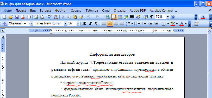Open the Правка menu
Image resolution: width=212 pixels, height=98 pixels.
[x=21, y=11]
